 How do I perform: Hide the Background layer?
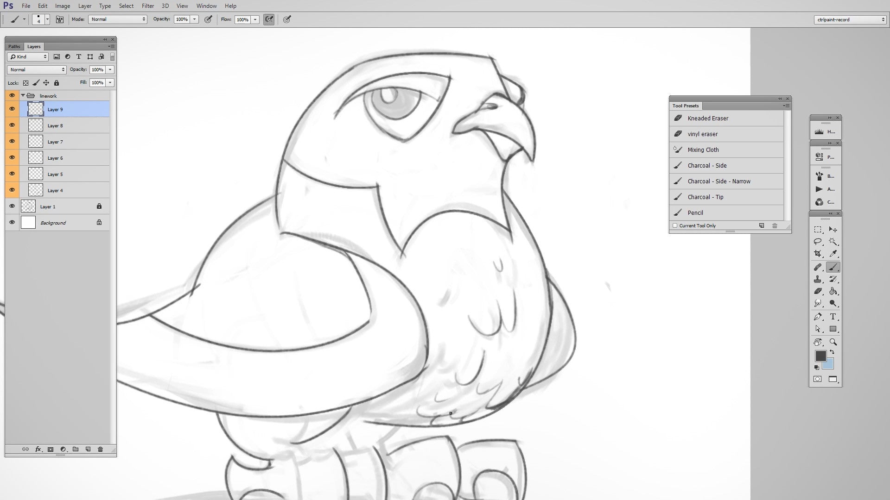[x=12, y=222]
